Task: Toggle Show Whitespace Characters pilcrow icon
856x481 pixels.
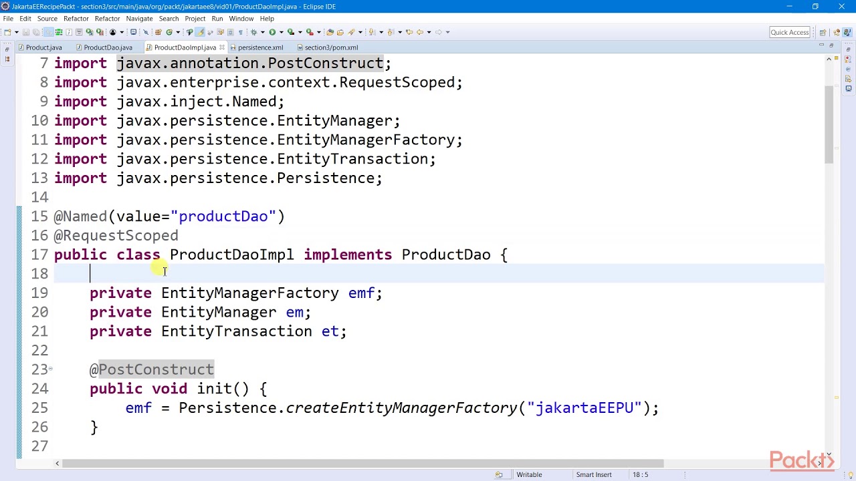Action: click(241, 32)
